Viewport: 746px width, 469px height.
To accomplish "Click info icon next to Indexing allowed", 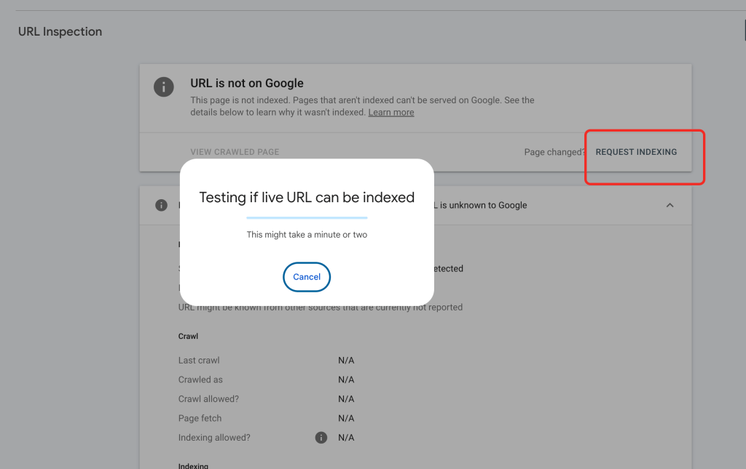I will point(321,438).
